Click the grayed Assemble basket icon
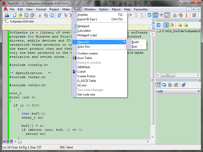 (175, 15)
